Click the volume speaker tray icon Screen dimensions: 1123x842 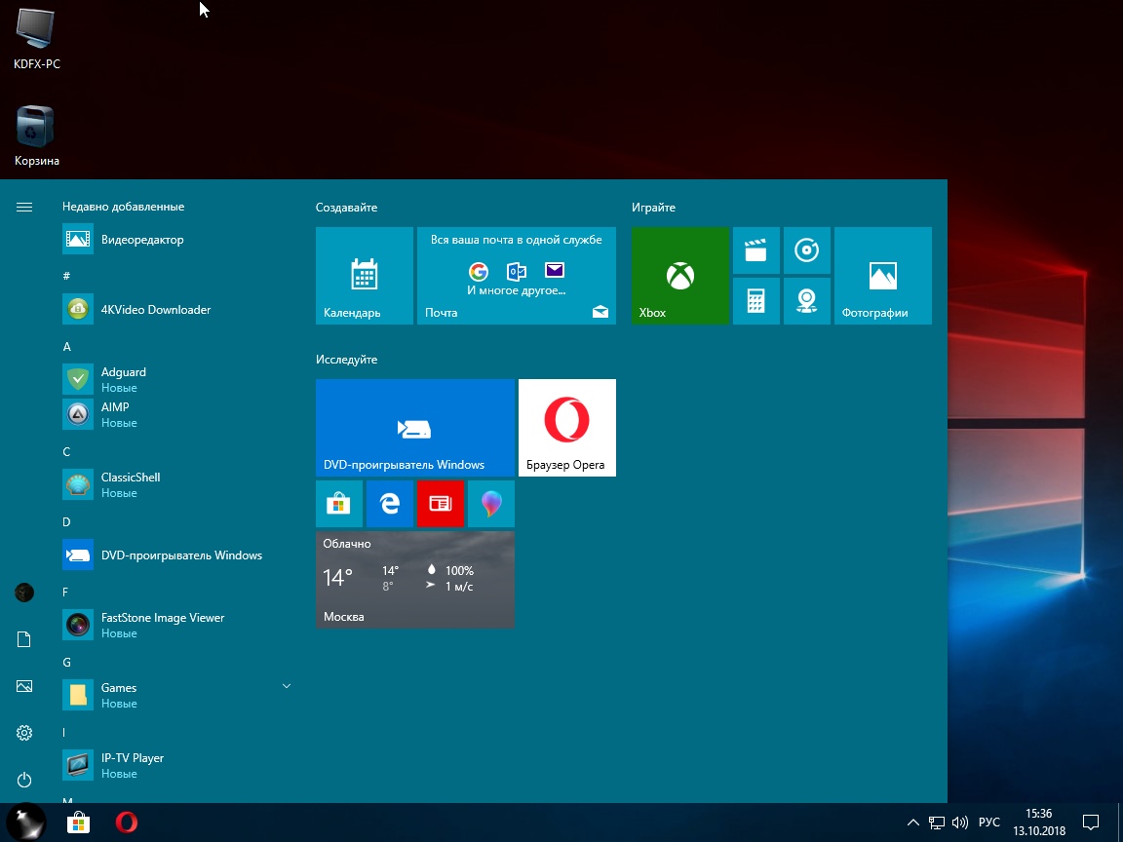[x=960, y=823]
